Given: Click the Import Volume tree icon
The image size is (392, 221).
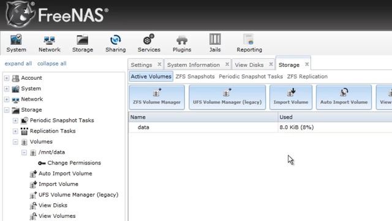Looking at the screenshot, I should [33, 184].
